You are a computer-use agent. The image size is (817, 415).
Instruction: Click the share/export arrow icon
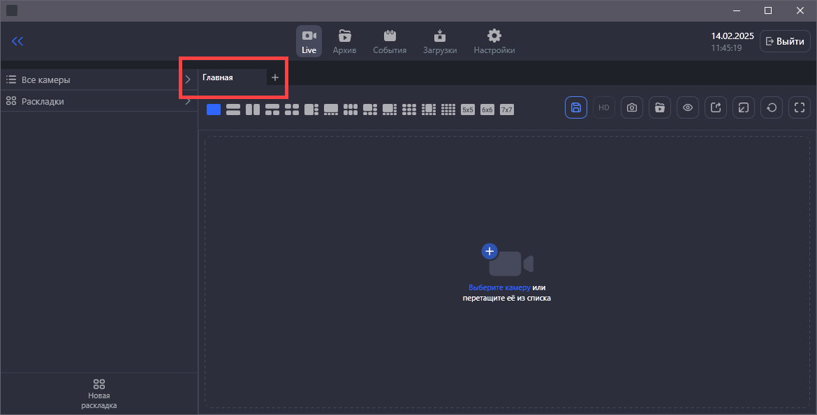[x=715, y=107]
